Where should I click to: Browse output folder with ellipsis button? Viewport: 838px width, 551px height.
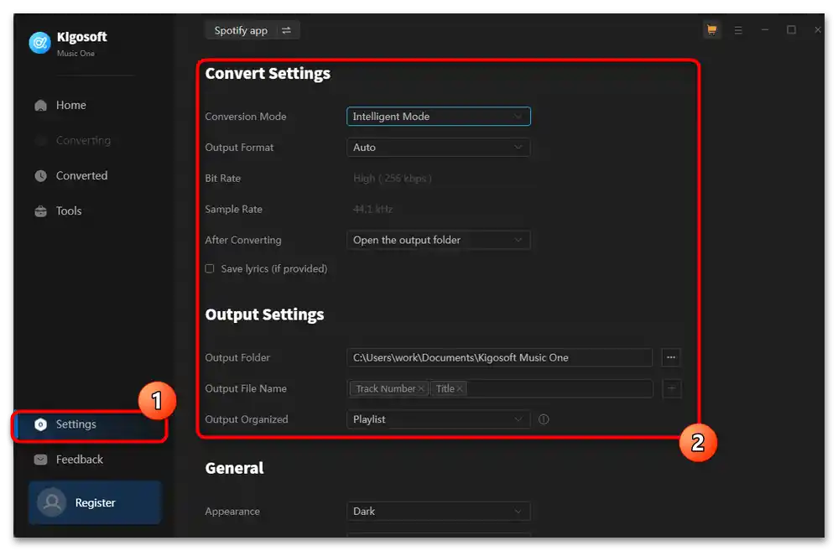(671, 358)
